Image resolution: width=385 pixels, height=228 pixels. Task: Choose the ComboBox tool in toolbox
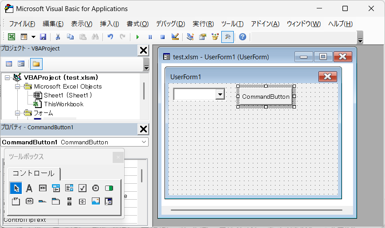[x=56, y=188]
